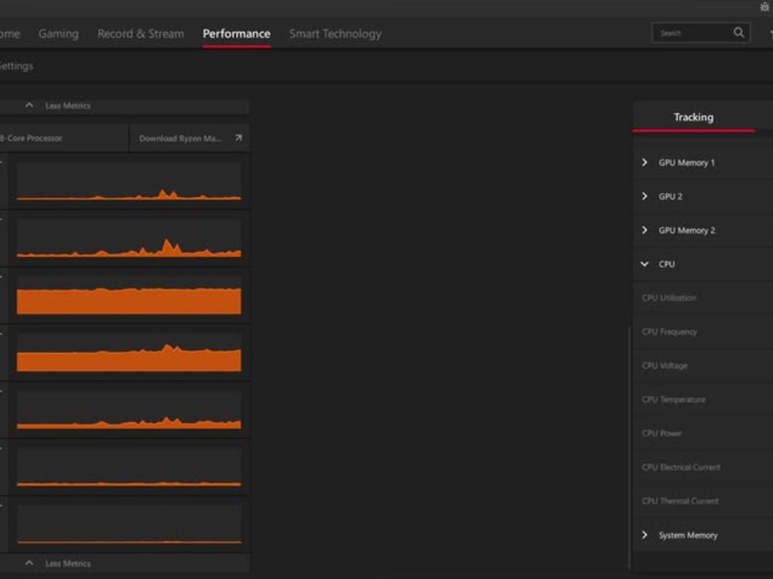This screenshot has height=579, width=773.
Task: Expand the GPU 2 section
Action: 645,196
